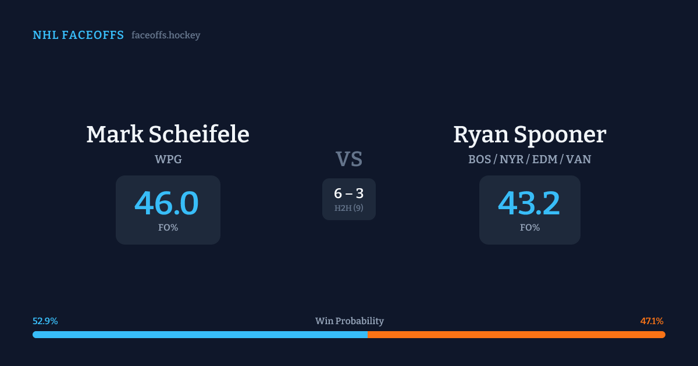Select the Ryan Spooner player name

click(x=529, y=134)
